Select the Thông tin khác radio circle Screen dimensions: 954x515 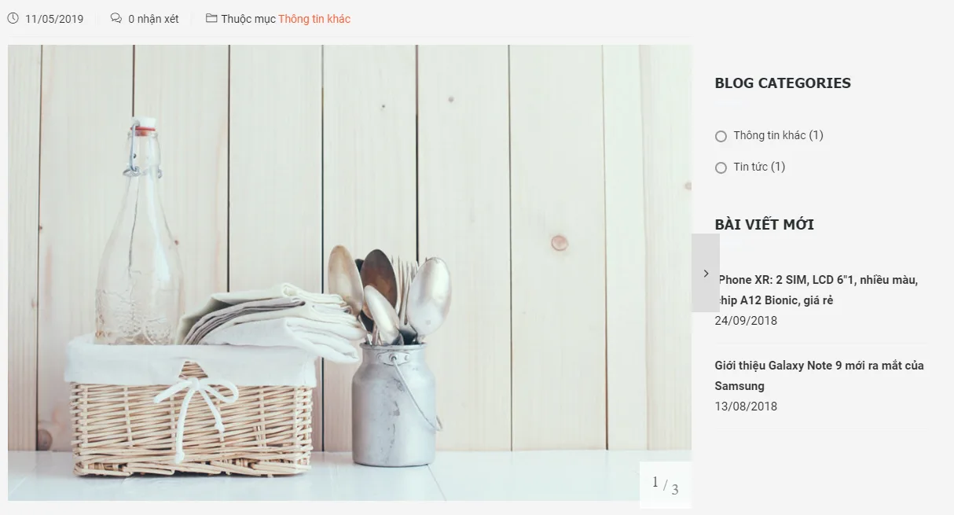[x=721, y=137]
